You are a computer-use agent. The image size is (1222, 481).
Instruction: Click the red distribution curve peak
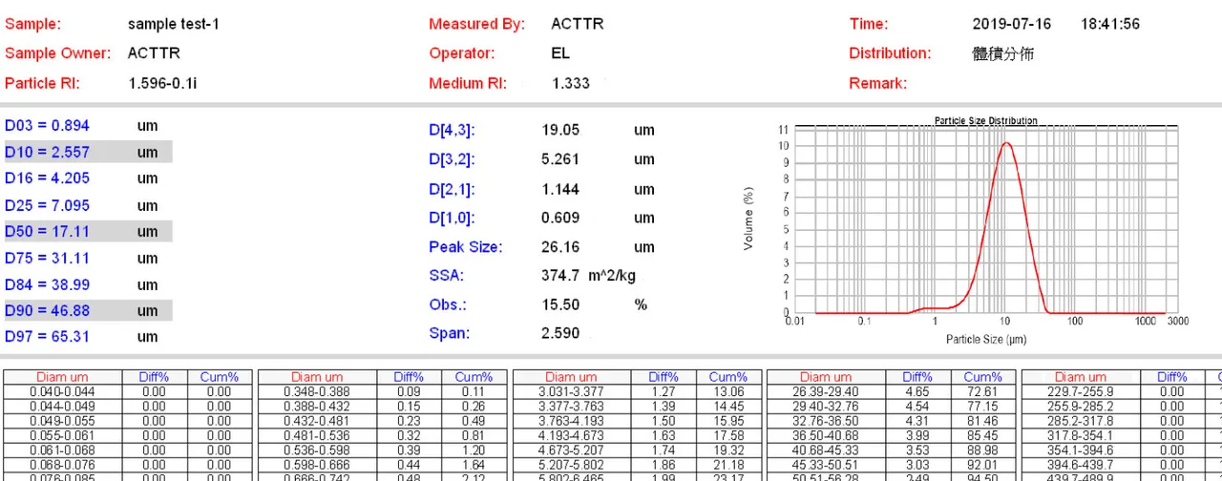(1006, 143)
